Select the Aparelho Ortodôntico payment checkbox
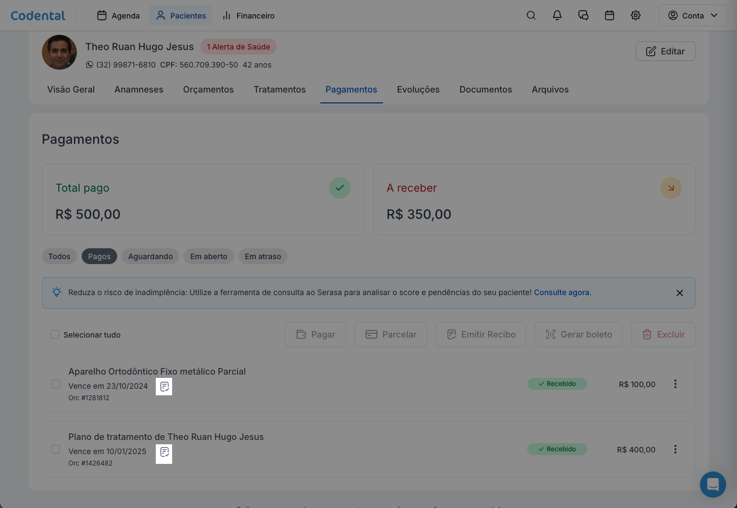The image size is (737, 508). 56,384
